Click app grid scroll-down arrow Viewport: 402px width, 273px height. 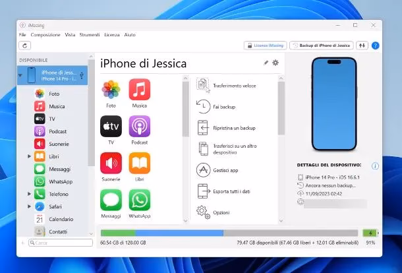[186, 220]
